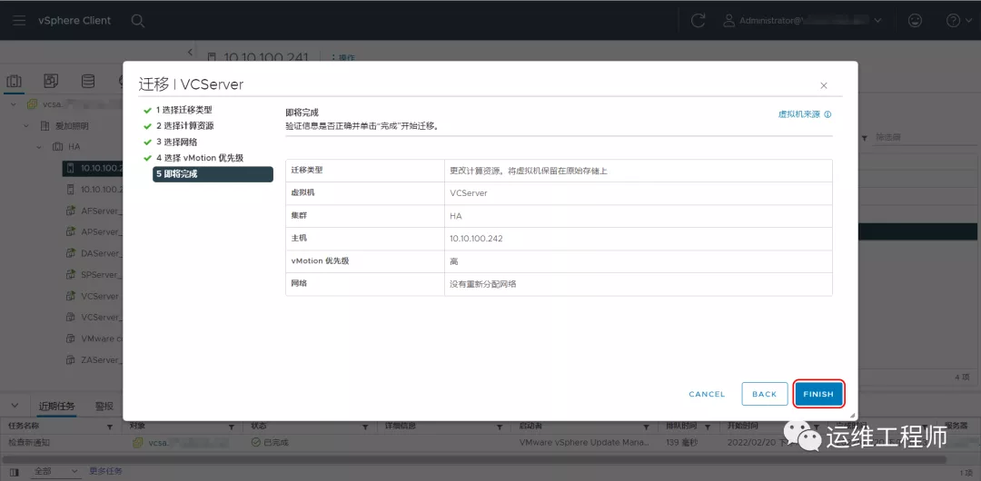Open the feedback smiley icon
The width and height of the screenshot is (981, 481).
[x=915, y=20]
